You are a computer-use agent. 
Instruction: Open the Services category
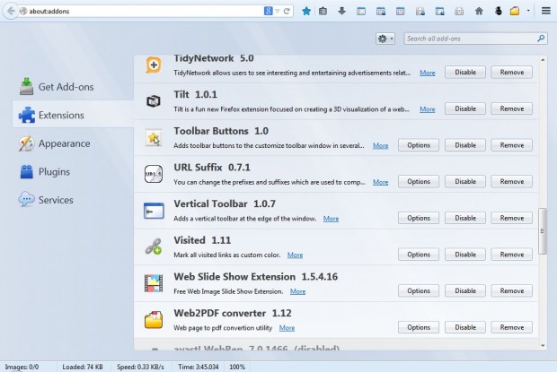(46, 200)
